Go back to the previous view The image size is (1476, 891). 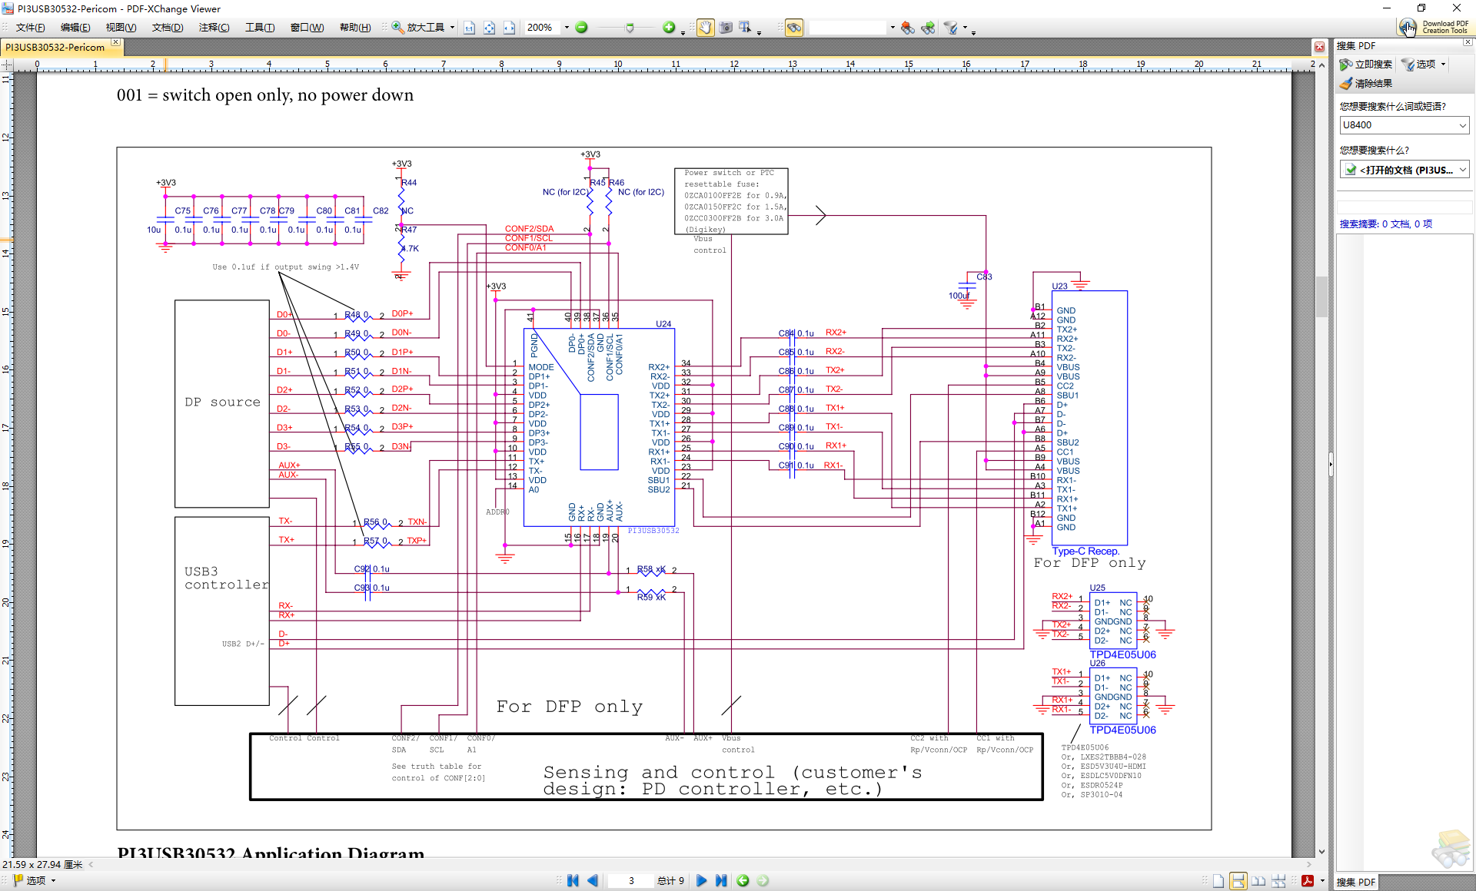click(x=743, y=881)
